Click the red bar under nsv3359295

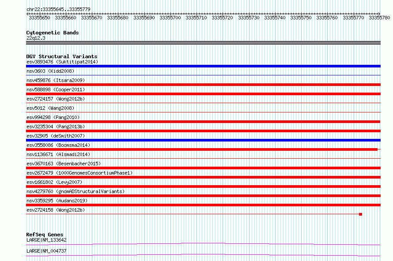[x=203, y=205]
